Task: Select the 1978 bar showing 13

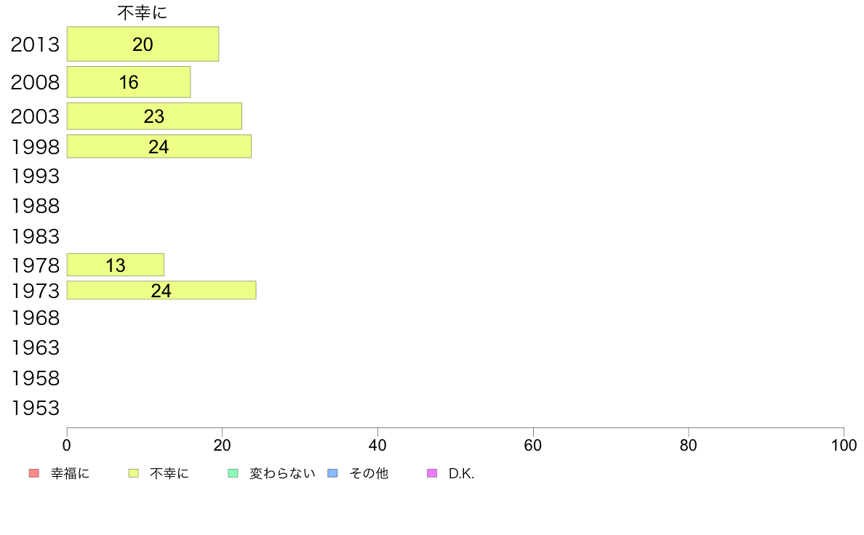Action: pyautogui.click(x=116, y=265)
